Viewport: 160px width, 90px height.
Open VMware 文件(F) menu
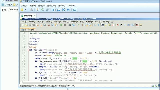coord(24,6)
